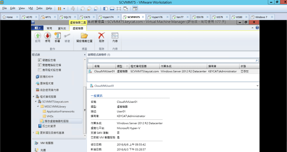Screen dimensions: 287x152
Task: Click the 停用 (Disable) ribbon icon
Action: [47, 37]
